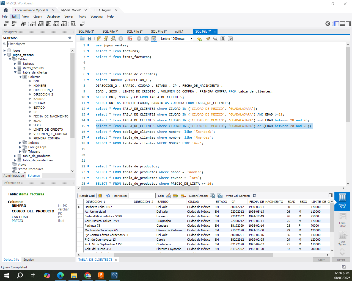
Task: Open the Session info tab
Action: click(29, 260)
